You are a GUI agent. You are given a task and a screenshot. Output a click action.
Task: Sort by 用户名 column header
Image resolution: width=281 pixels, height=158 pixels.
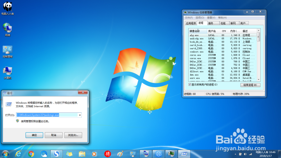point(214,31)
